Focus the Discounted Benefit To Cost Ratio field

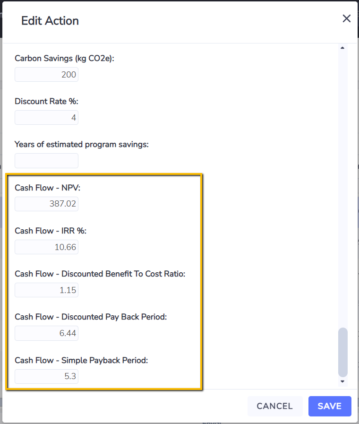pos(46,290)
